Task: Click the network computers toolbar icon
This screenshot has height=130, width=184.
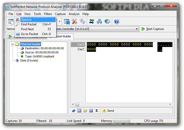Action: click(x=99, y=21)
